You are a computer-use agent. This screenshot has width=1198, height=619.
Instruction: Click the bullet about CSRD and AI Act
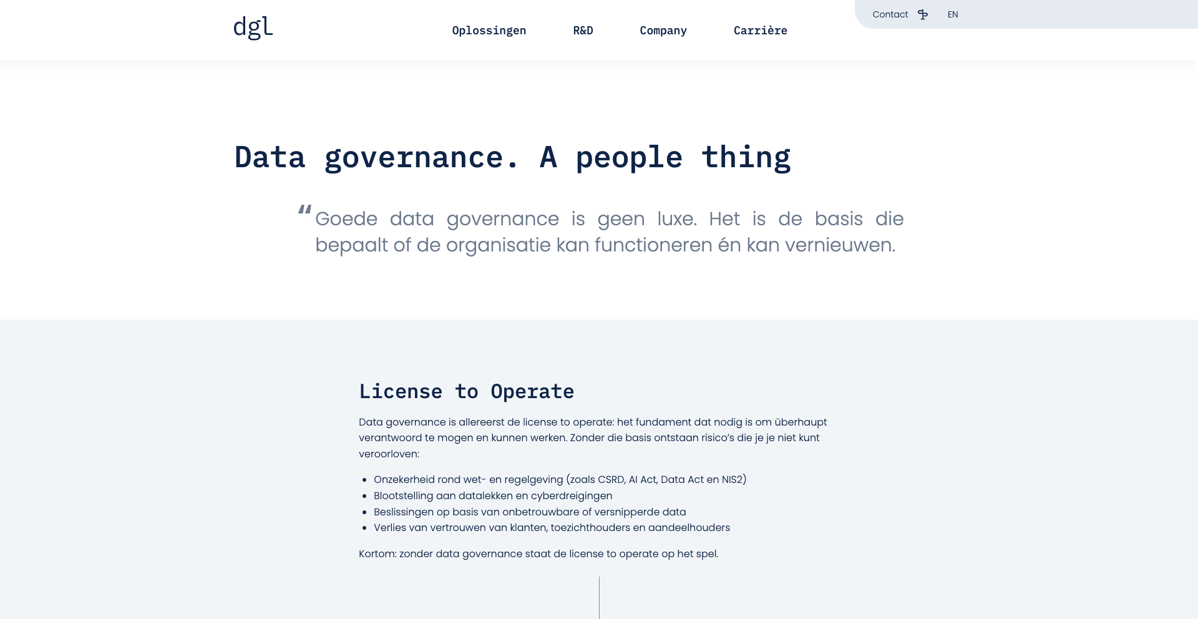coord(560,479)
